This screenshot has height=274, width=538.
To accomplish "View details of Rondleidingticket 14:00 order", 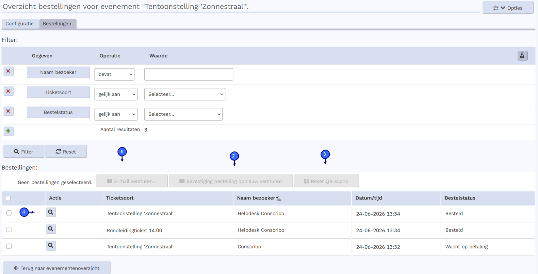I will [51, 229].
